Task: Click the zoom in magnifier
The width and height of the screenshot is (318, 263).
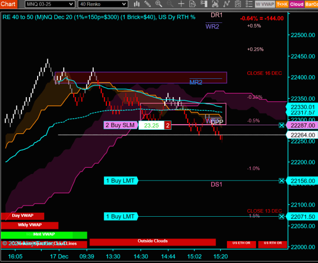Action: coord(159,4)
